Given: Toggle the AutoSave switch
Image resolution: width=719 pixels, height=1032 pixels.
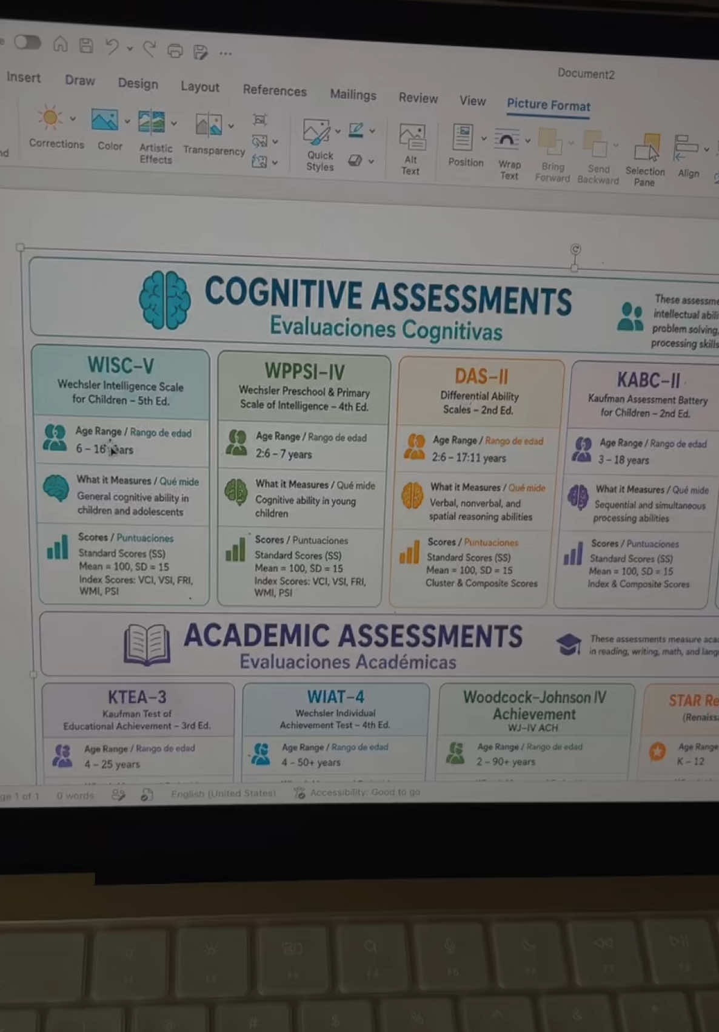Looking at the screenshot, I should point(27,42).
